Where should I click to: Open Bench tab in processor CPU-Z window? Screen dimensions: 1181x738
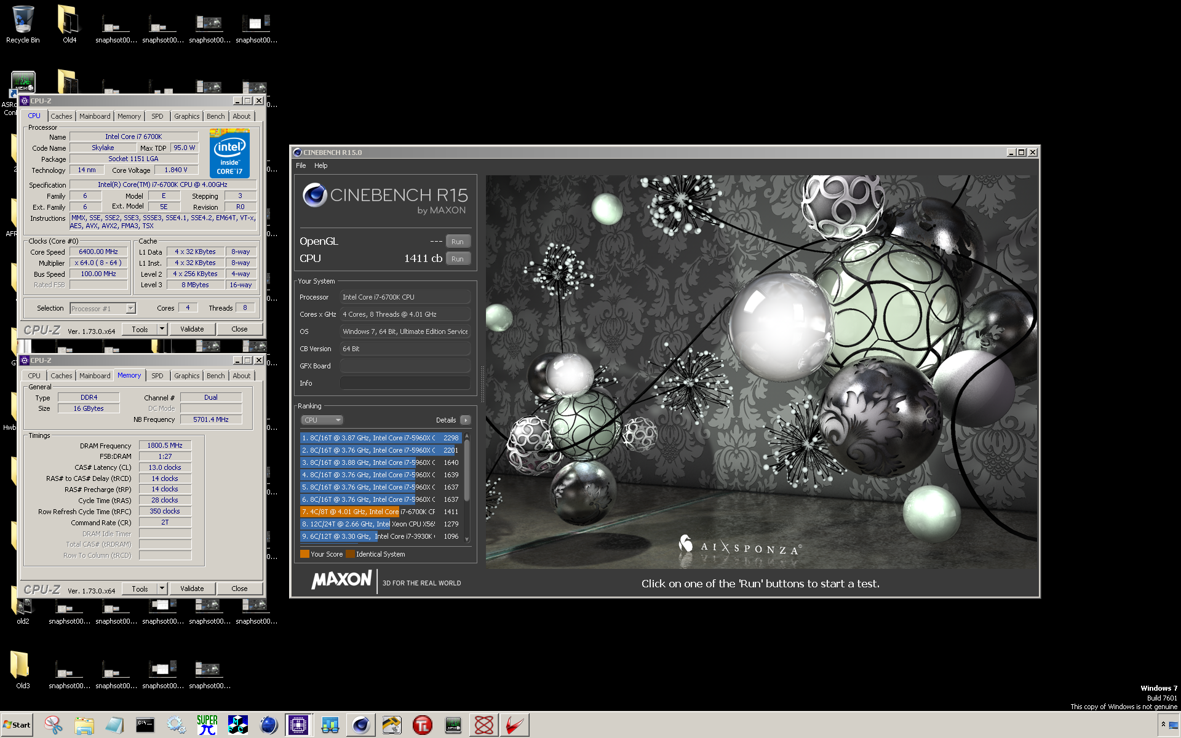[x=216, y=116]
